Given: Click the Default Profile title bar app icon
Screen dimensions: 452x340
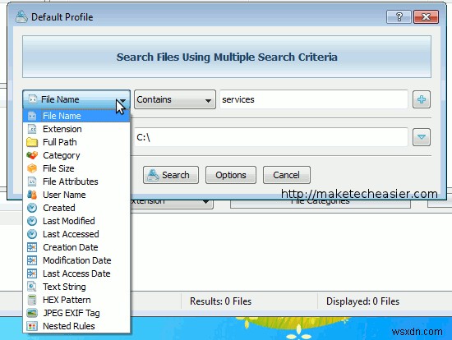Looking at the screenshot, I should pos(21,16).
